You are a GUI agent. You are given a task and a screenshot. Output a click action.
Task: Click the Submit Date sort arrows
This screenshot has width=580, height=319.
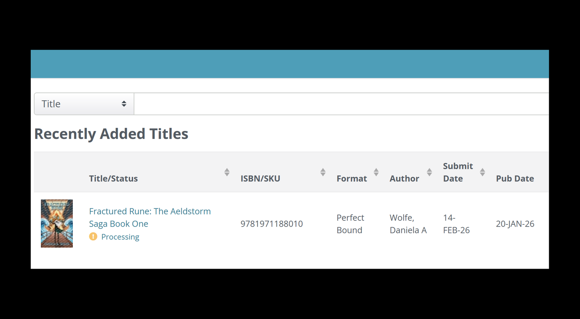[x=482, y=172]
